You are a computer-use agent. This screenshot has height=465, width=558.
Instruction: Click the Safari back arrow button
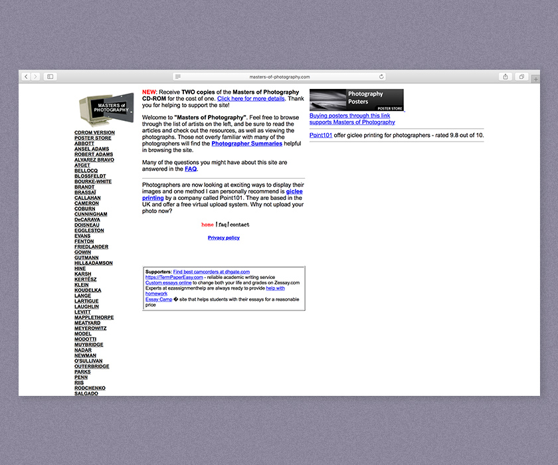pyautogui.click(x=26, y=76)
